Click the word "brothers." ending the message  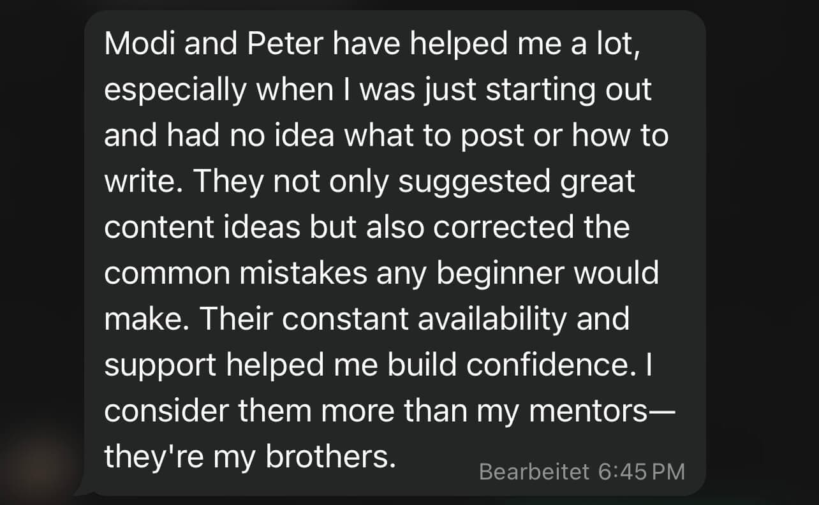point(331,457)
